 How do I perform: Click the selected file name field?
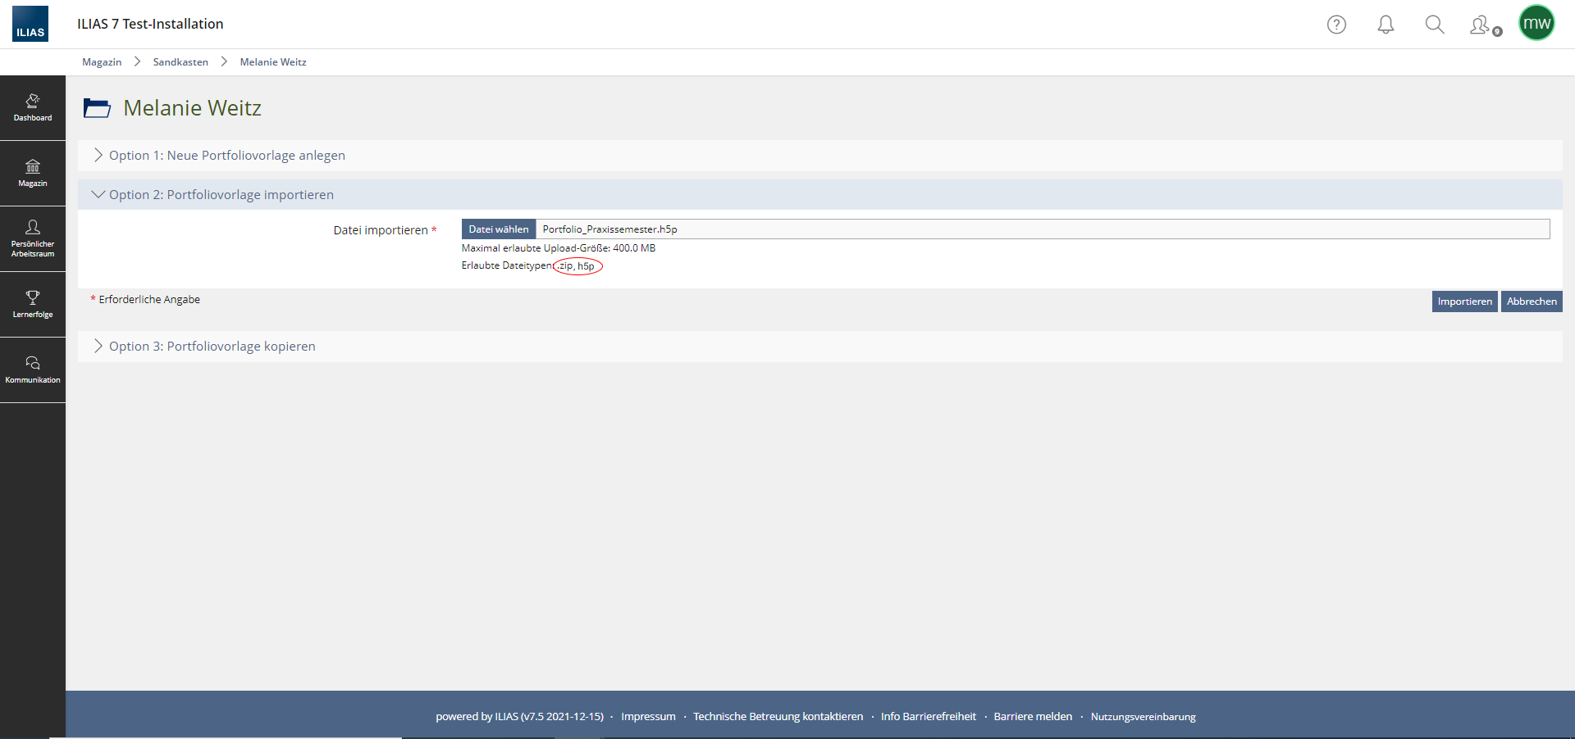(1042, 229)
